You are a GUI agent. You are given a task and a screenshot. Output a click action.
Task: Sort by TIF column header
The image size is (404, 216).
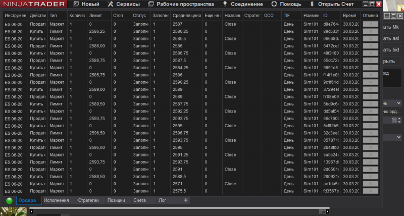tap(291, 16)
